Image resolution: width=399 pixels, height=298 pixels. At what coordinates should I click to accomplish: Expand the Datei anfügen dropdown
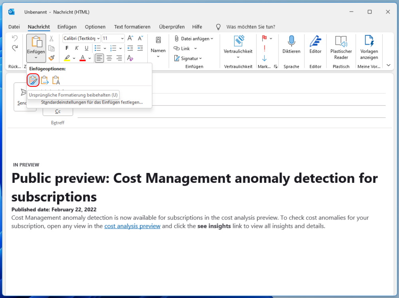coord(212,39)
